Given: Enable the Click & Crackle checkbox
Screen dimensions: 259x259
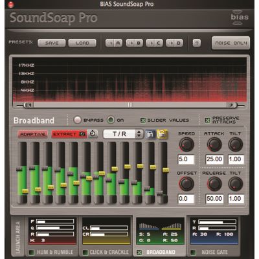Looking at the screenshot, I should (85, 252).
